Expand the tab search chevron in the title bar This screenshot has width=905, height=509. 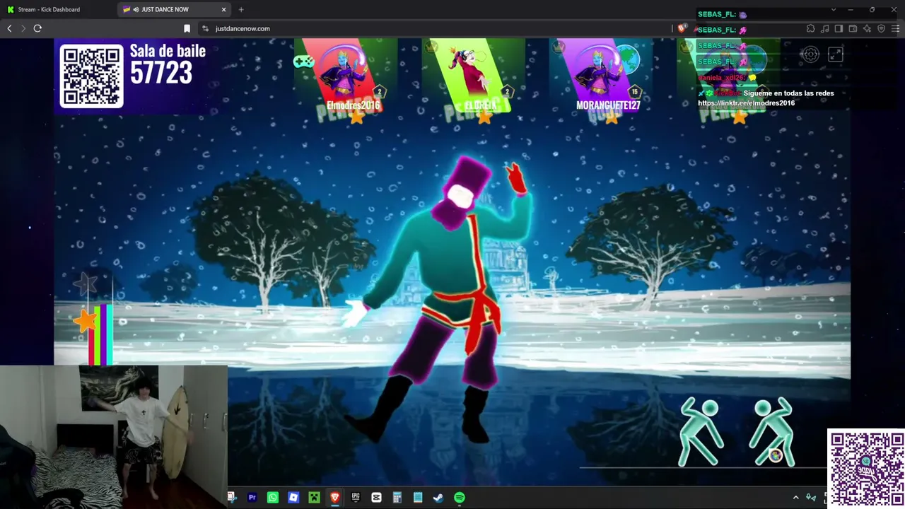click(834, 9)
